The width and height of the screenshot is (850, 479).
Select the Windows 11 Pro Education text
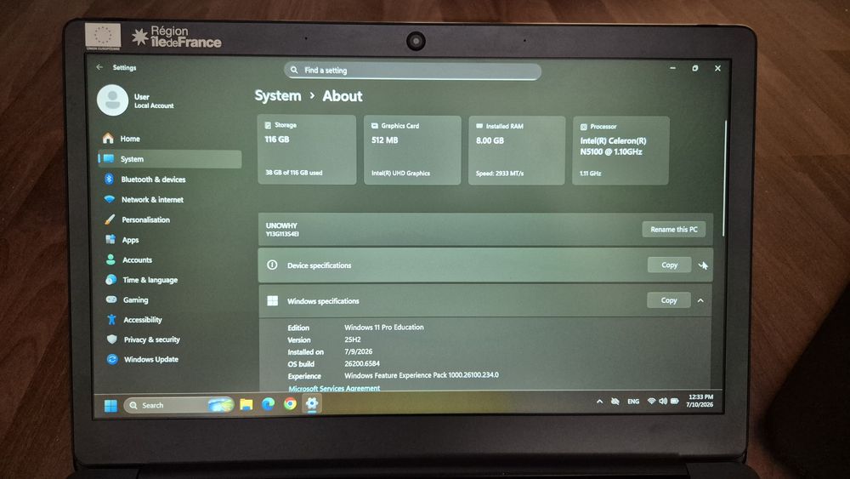click(x=384, y=327)
